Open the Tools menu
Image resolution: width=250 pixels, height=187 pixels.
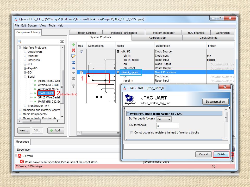pos(52,25)
